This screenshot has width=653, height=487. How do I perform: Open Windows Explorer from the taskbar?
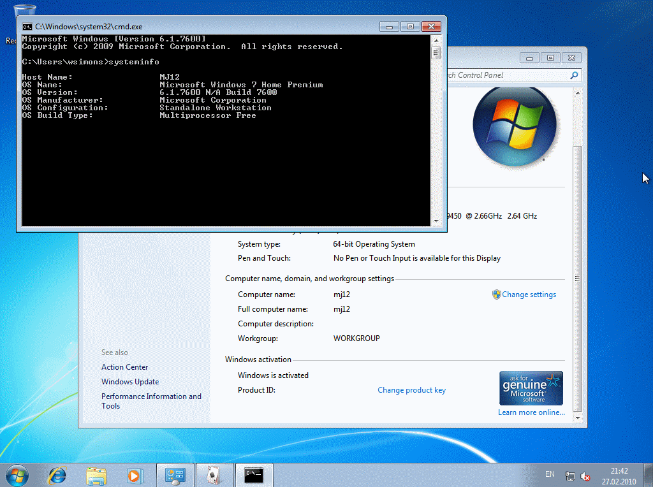(96, 475)
